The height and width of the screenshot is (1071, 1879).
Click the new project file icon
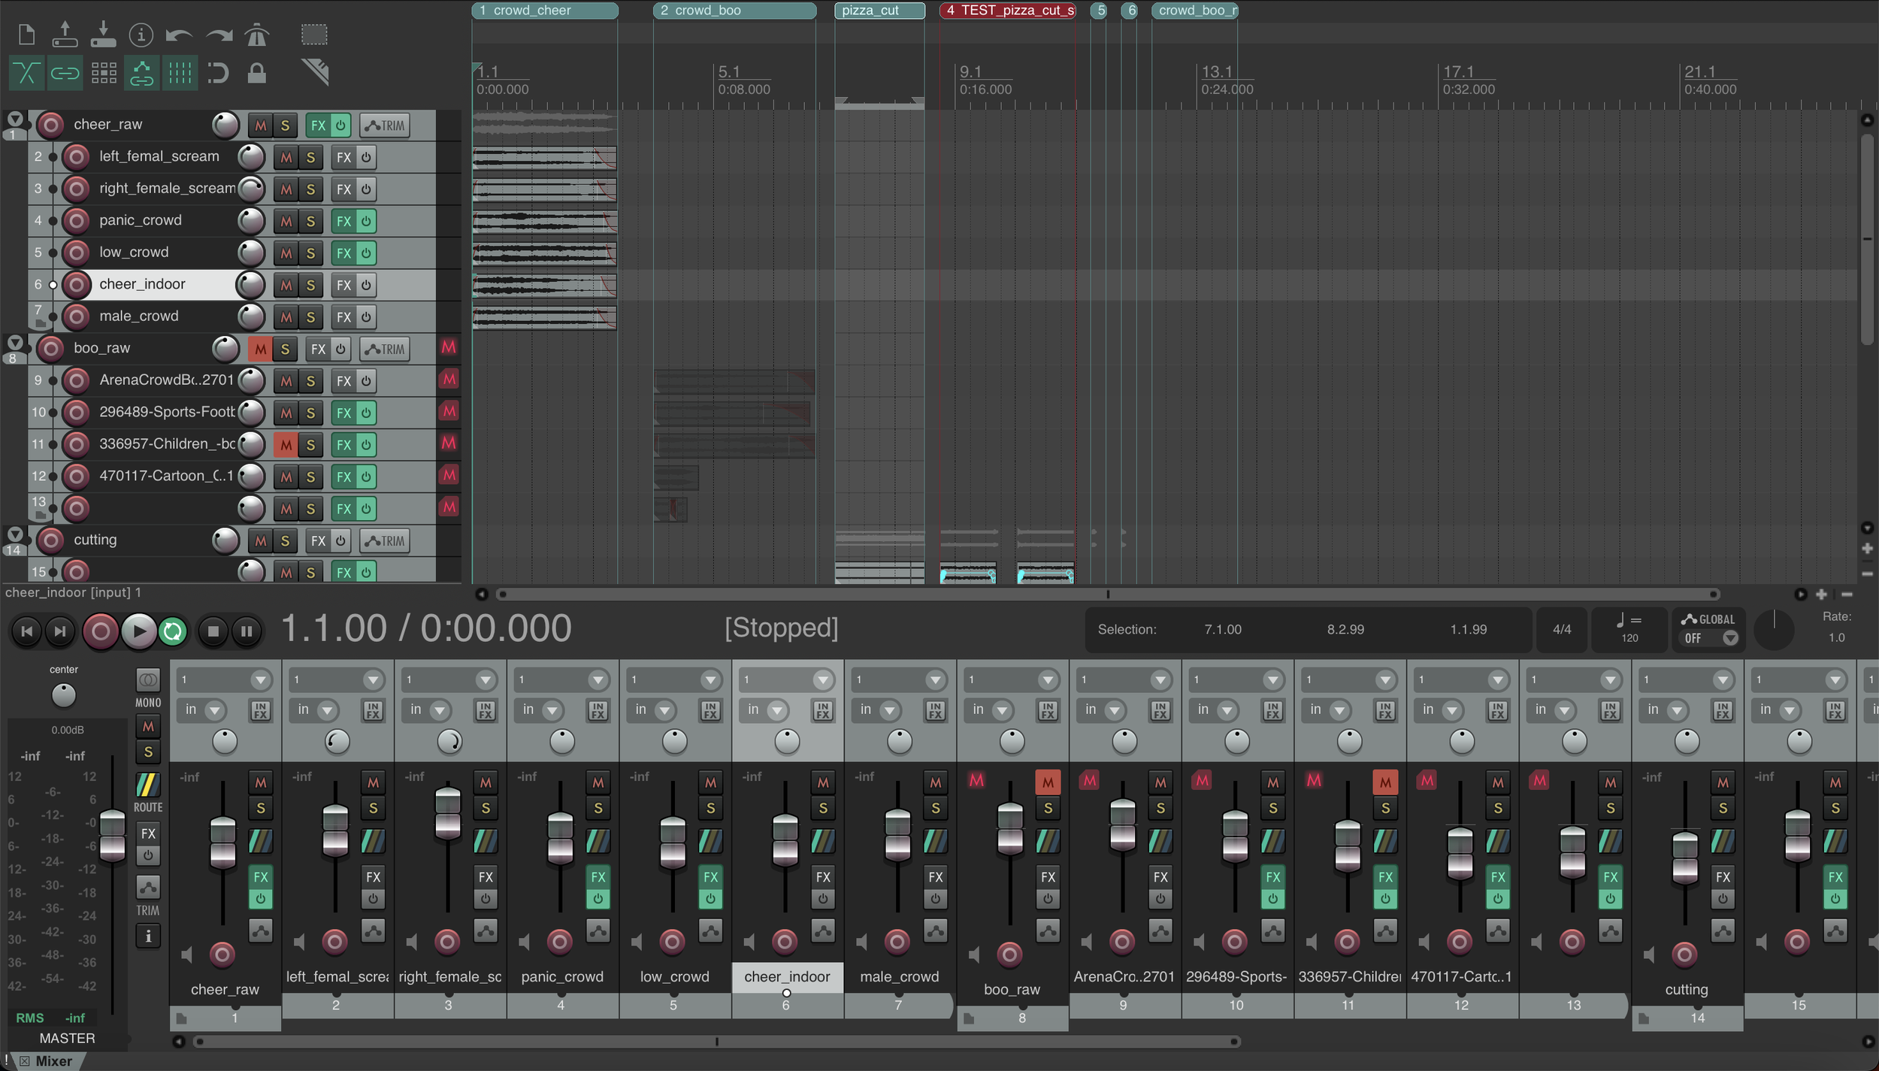pos(26,35)
